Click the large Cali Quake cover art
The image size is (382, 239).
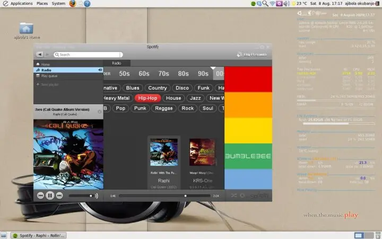click(x=68, y=154)
